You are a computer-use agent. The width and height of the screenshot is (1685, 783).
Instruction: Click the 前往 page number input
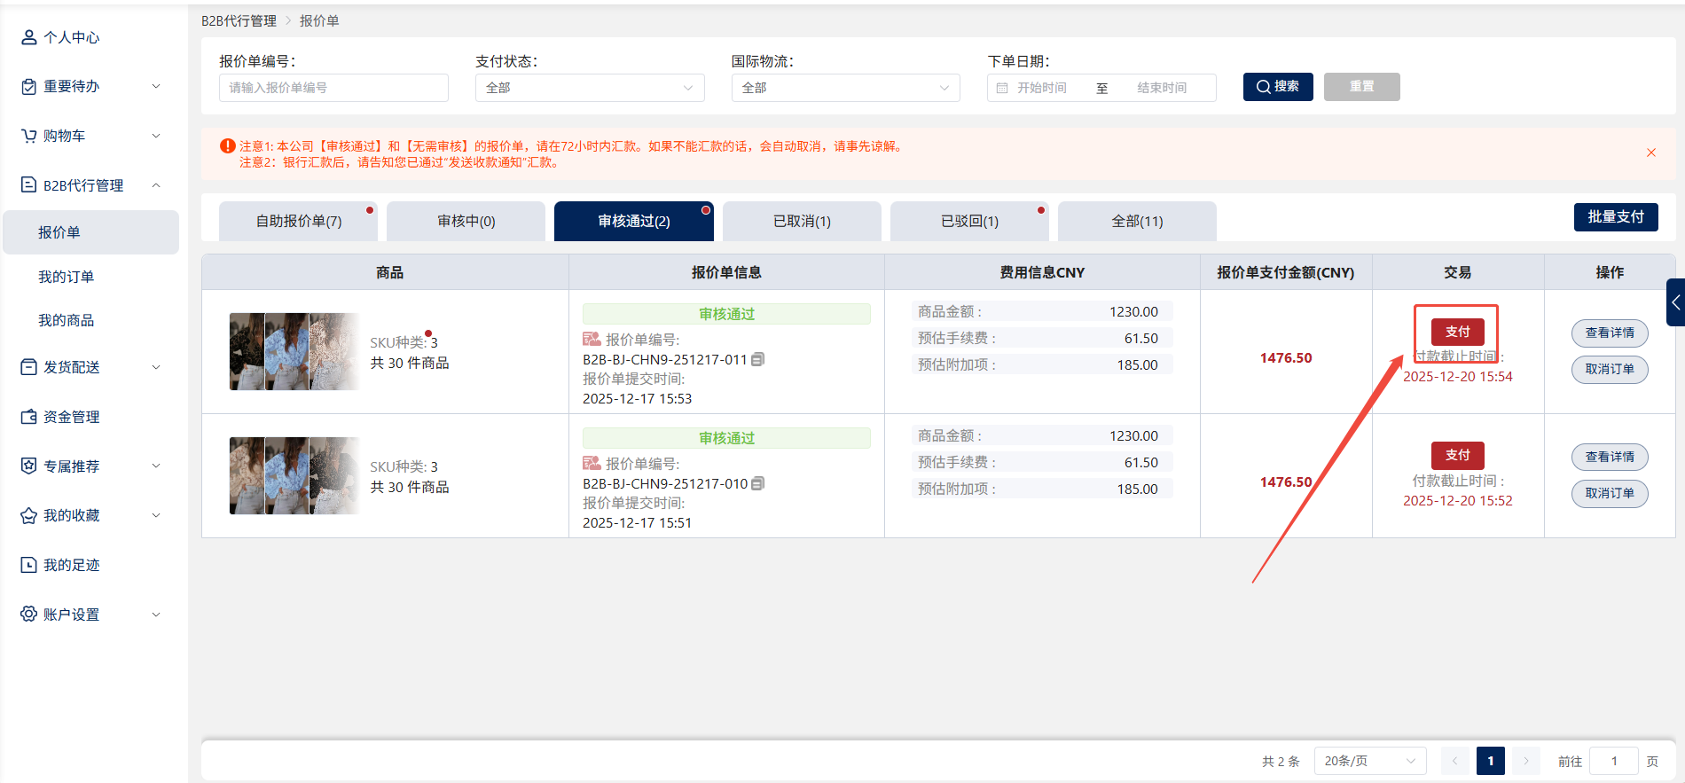(x=1614, y=761)
